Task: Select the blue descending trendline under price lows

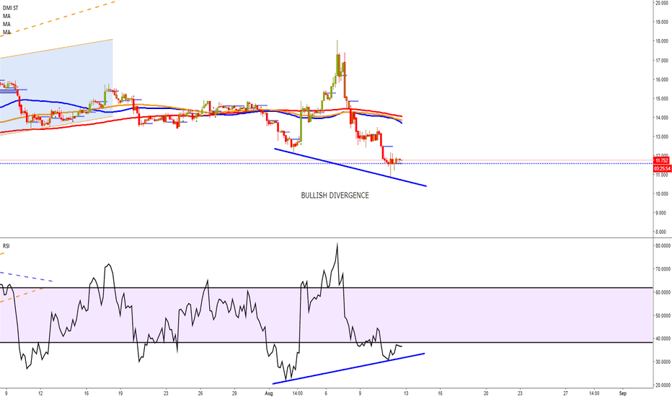Action: [x=350, y=167]
